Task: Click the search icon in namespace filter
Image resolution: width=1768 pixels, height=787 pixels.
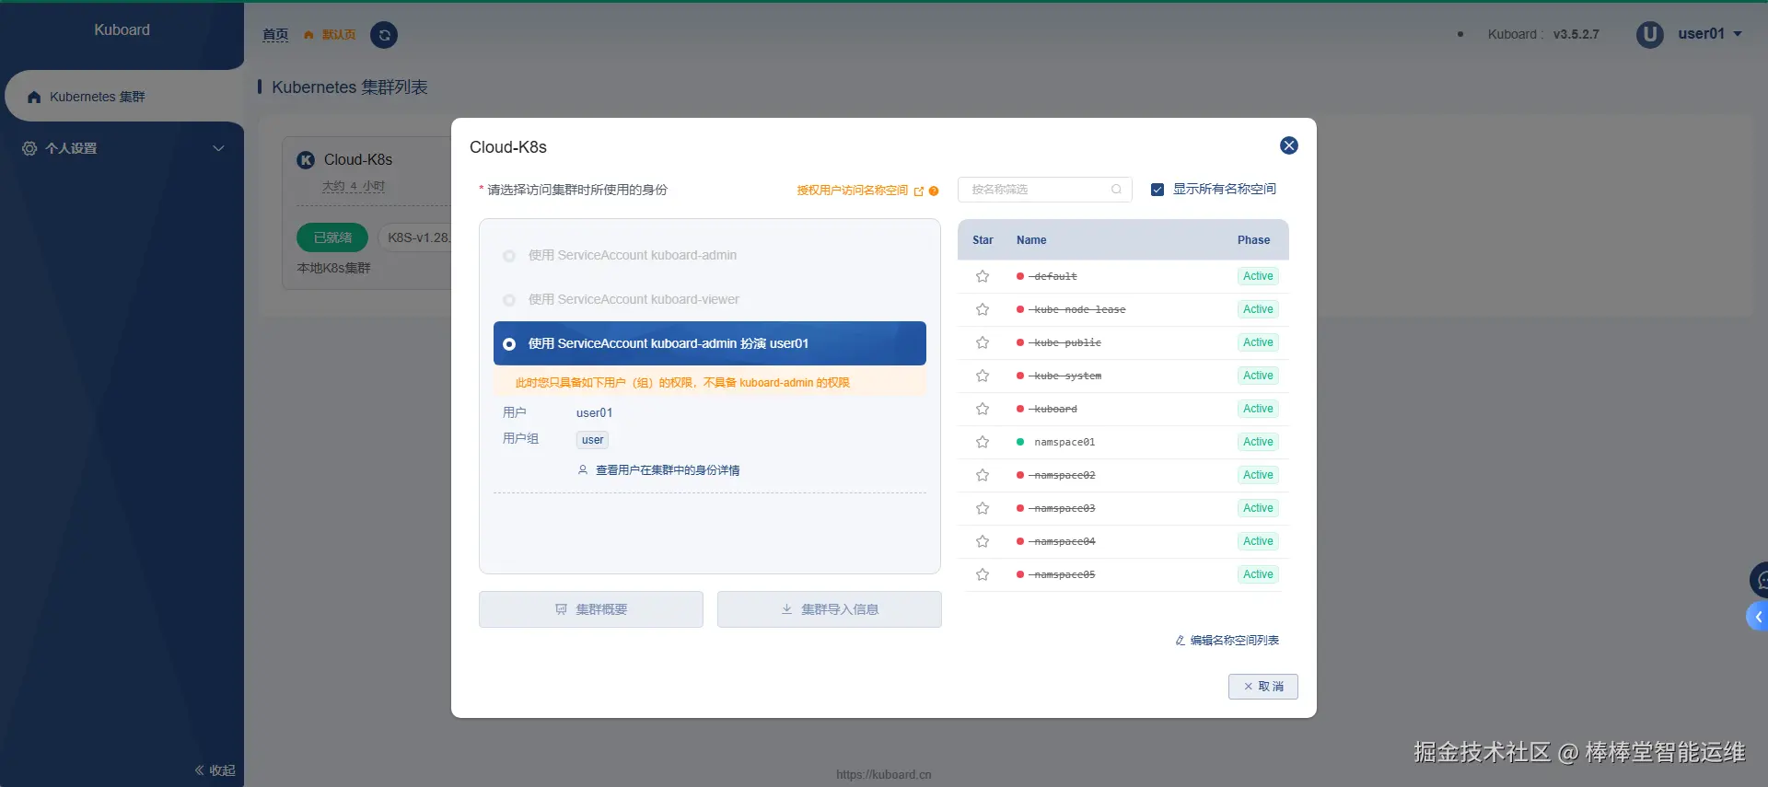Action: tap(1116, 190)
